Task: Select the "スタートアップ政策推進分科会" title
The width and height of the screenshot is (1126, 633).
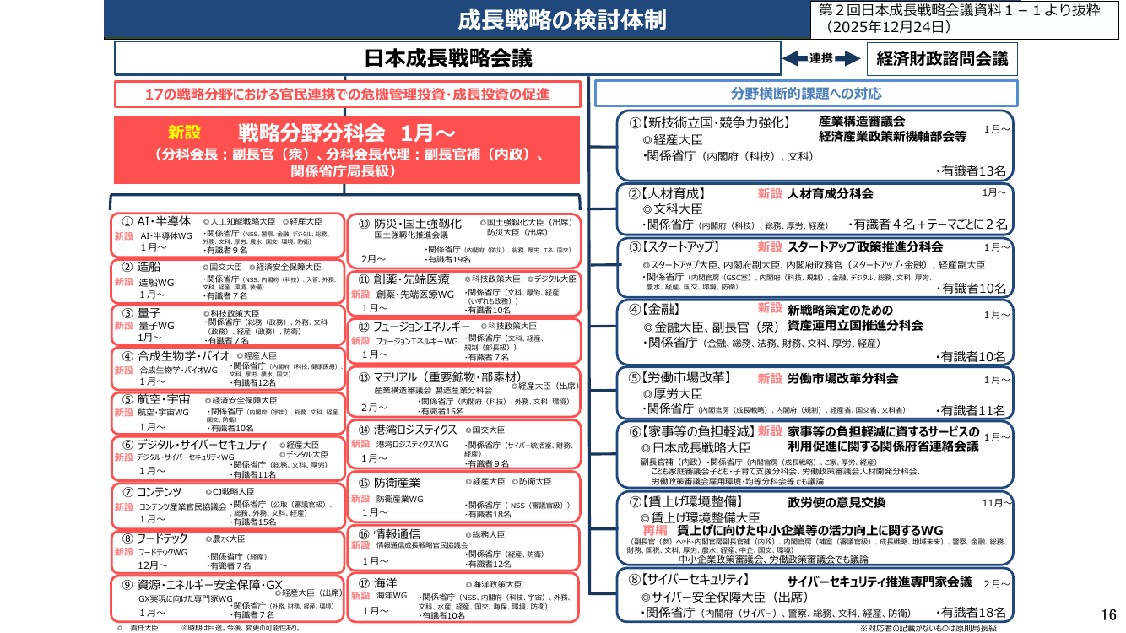Action: pyautogui.click(x=865, y=247)
